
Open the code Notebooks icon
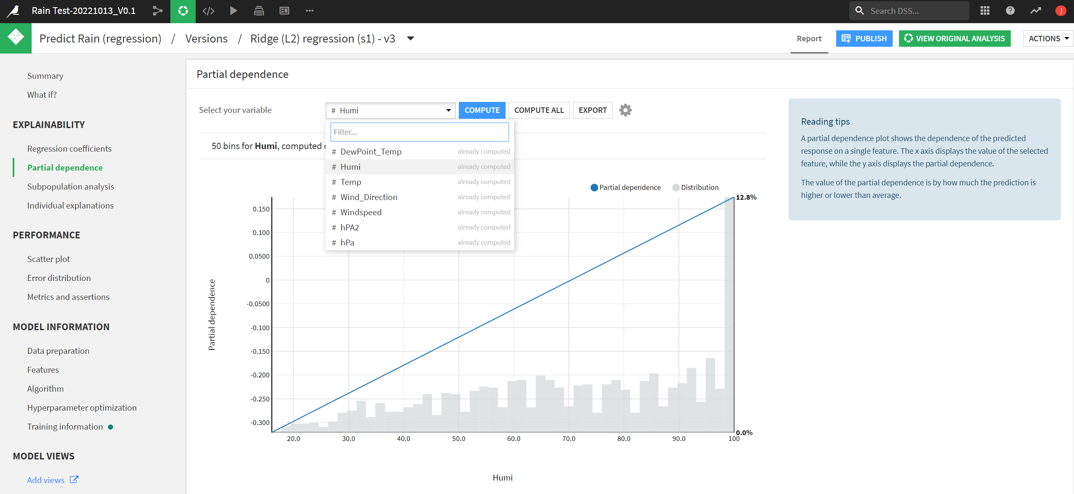(x=208, y=11)
